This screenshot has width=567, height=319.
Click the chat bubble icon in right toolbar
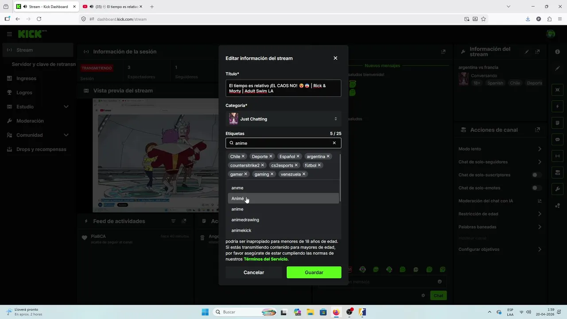pos(557,140)
